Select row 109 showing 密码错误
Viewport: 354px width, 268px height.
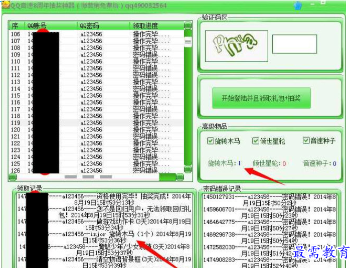click(96, 54)
